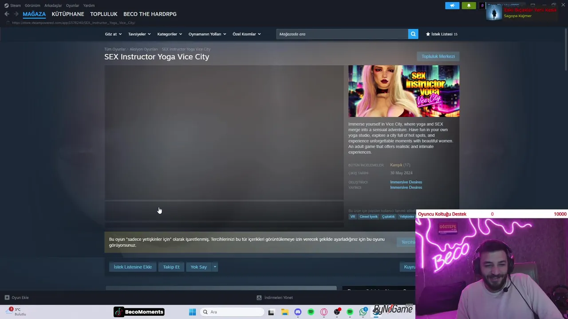Click the weather widget showing 3°C

[17, 311]
